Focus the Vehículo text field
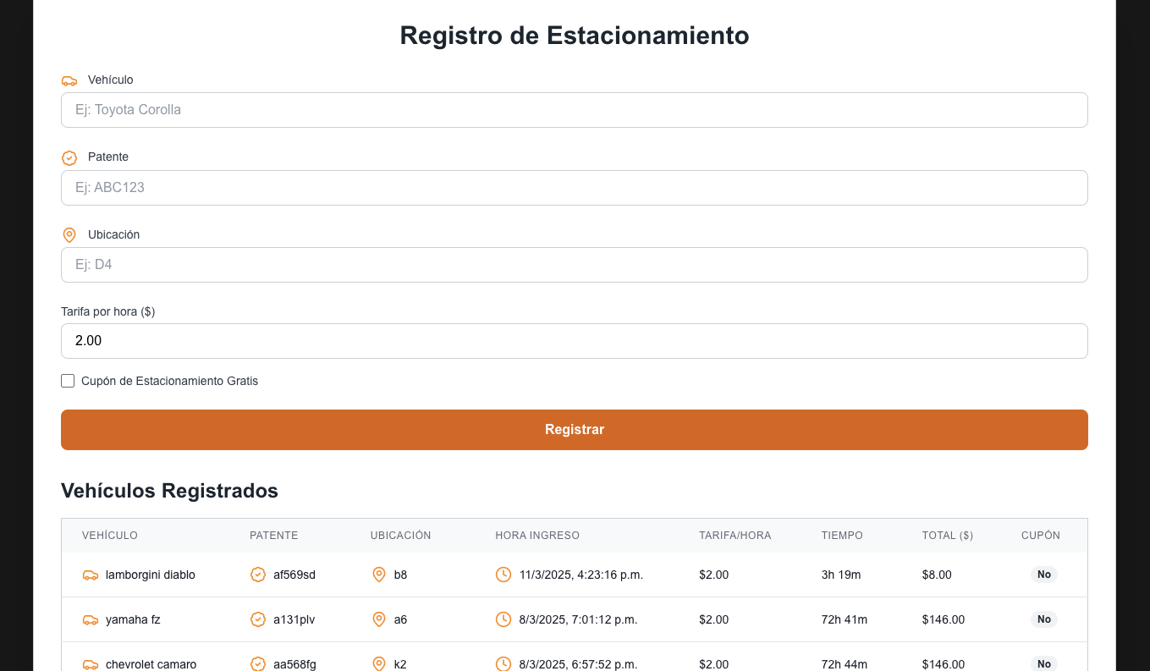The height and width of the screenshot is (671, 1150). click(574, 110)
